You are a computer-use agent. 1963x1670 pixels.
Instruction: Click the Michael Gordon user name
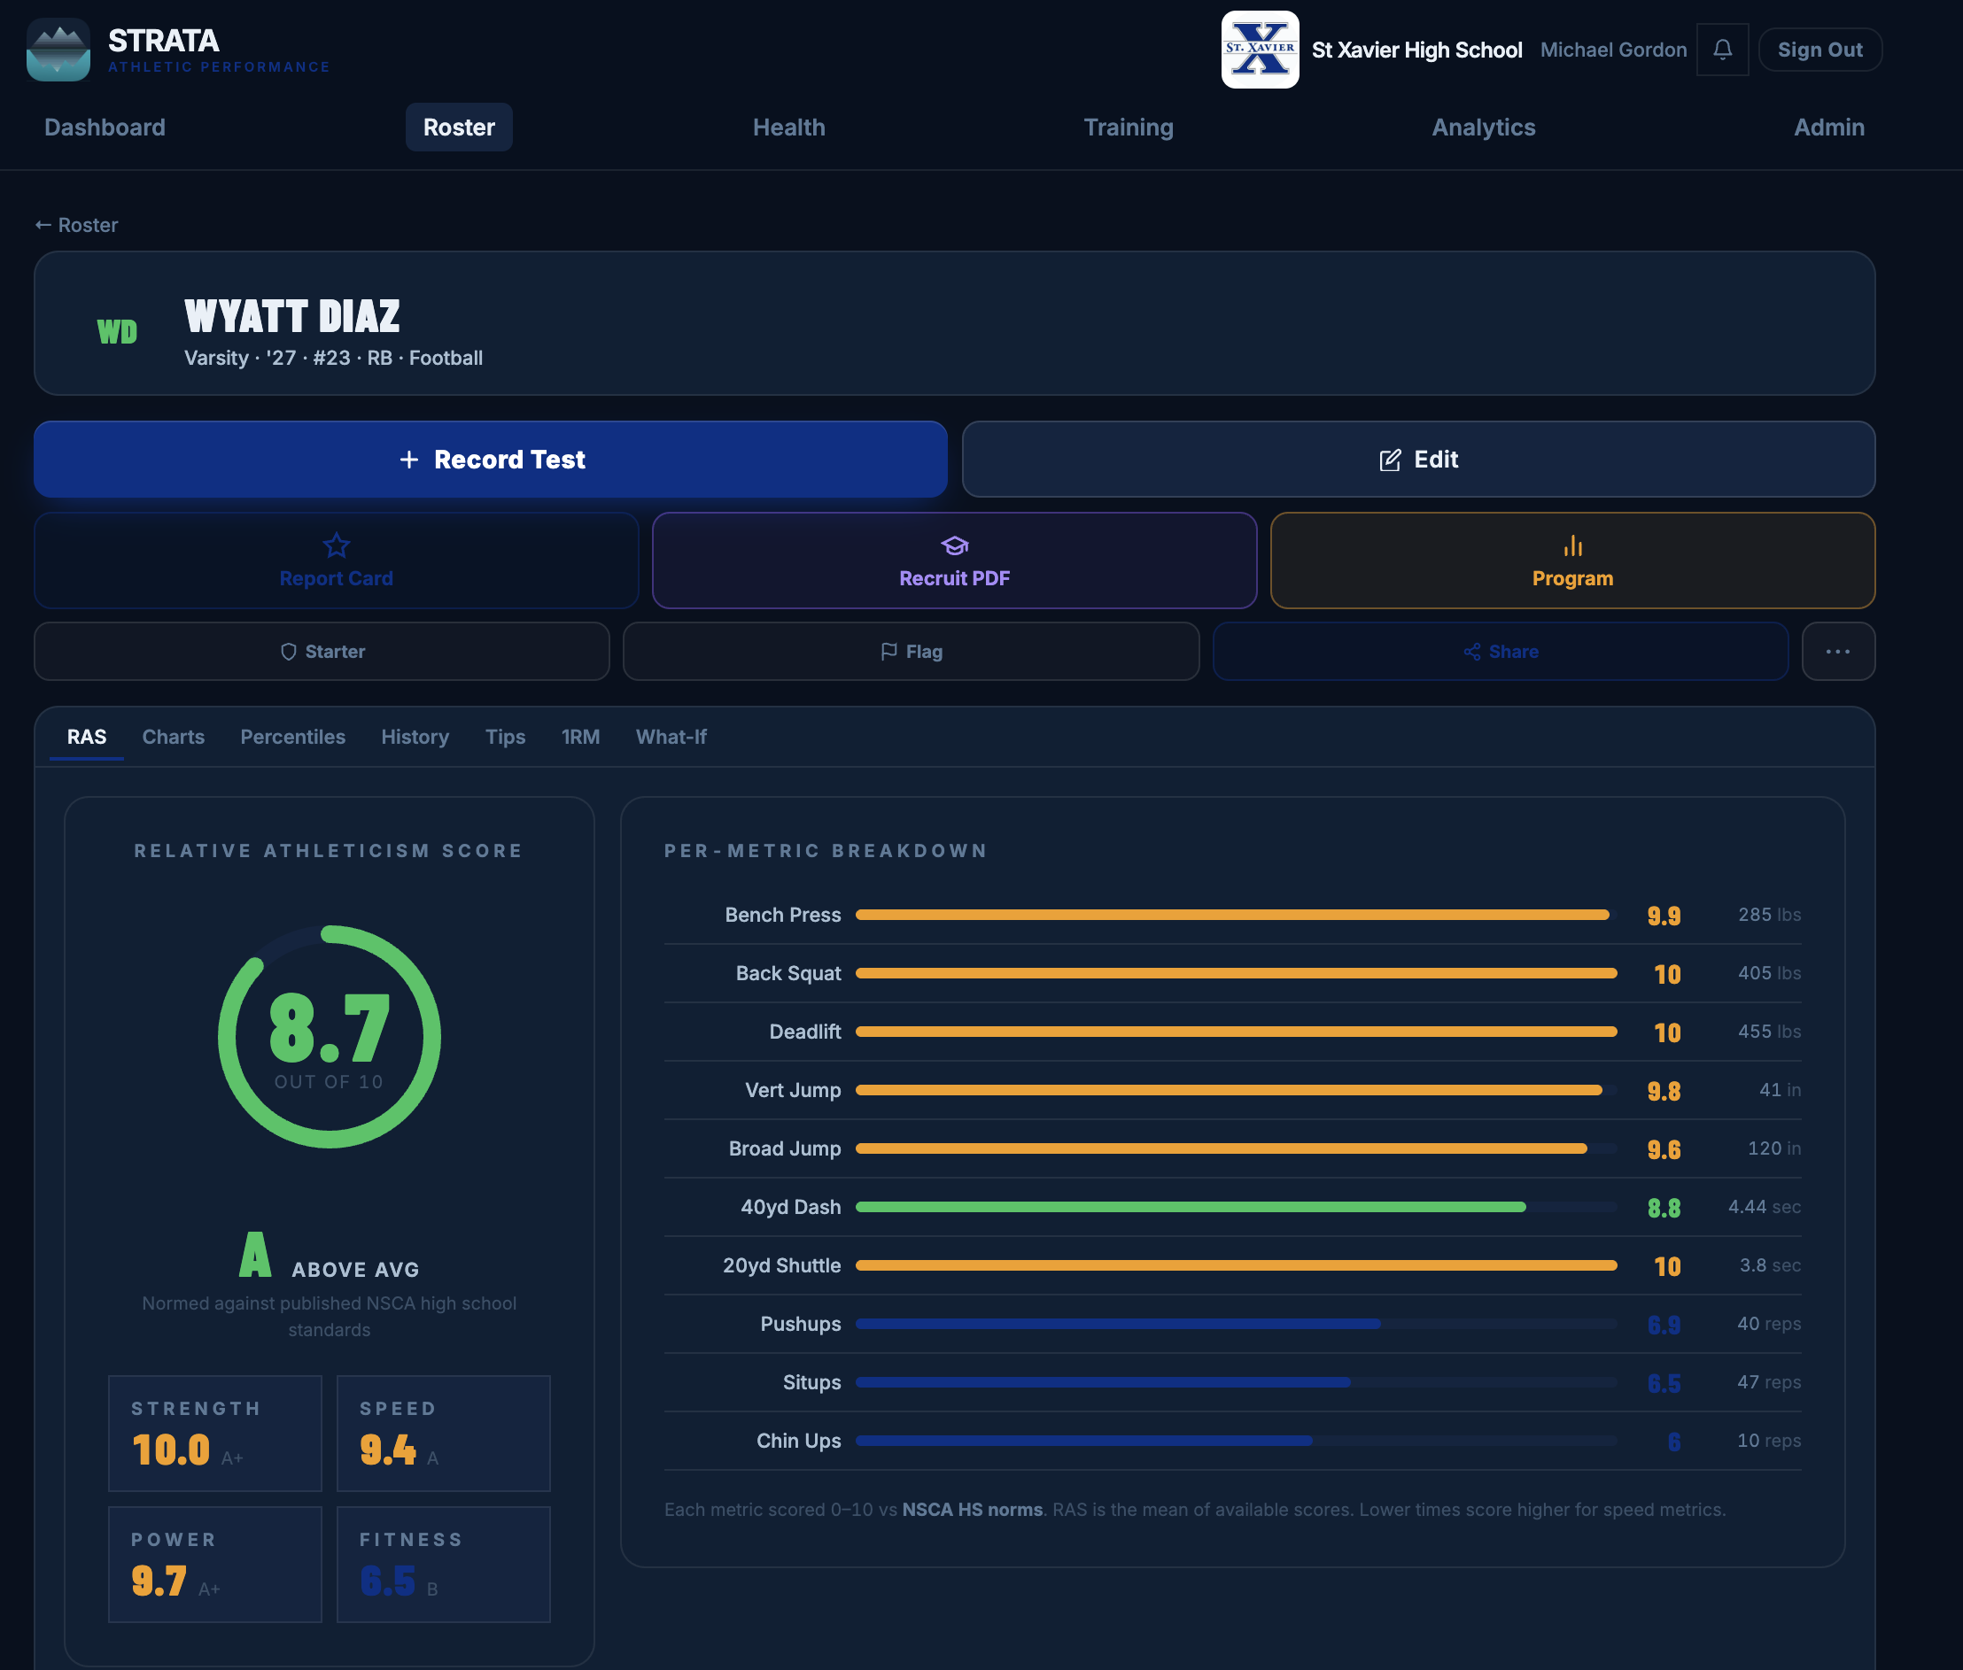click(x=1612, y=50)
